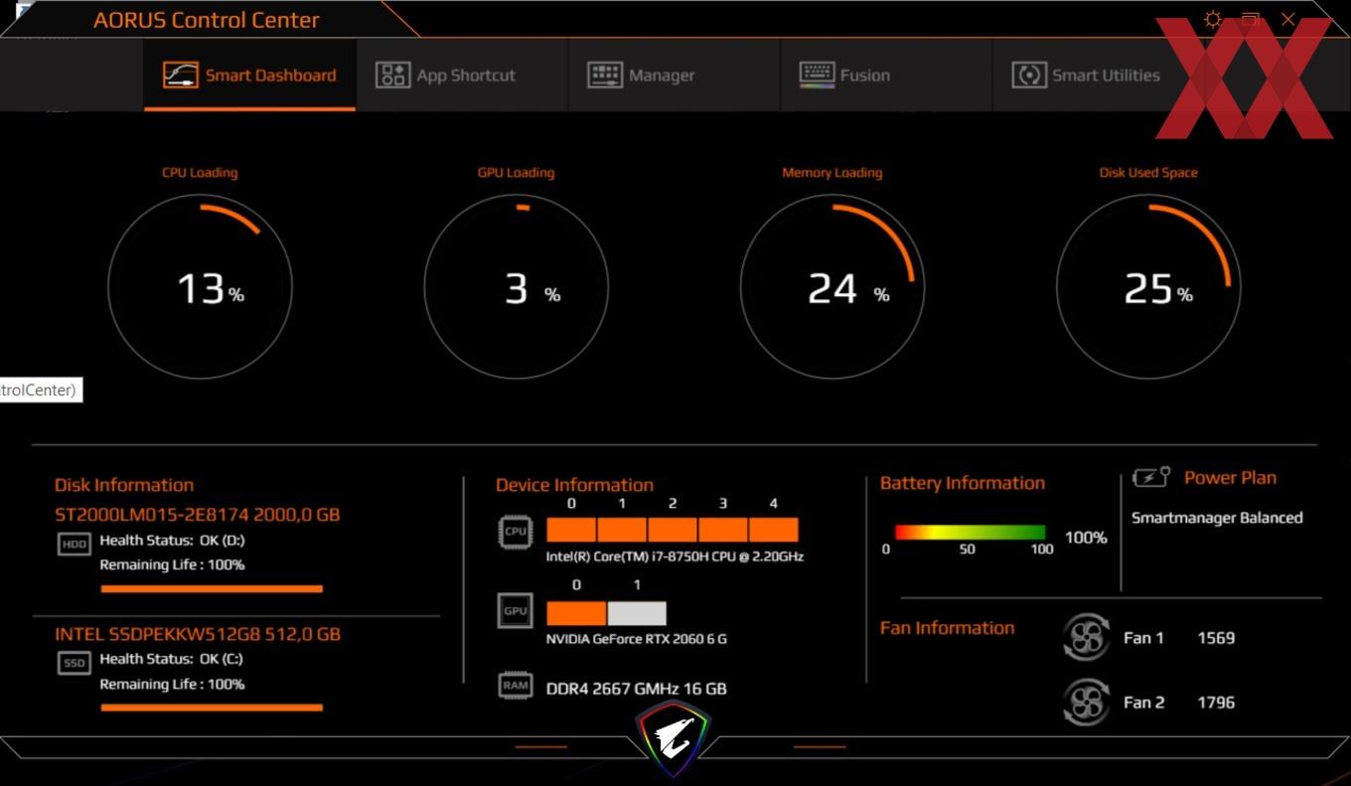
Task: Click the GPU chip icon in Device Information
Action: [516, 610]
